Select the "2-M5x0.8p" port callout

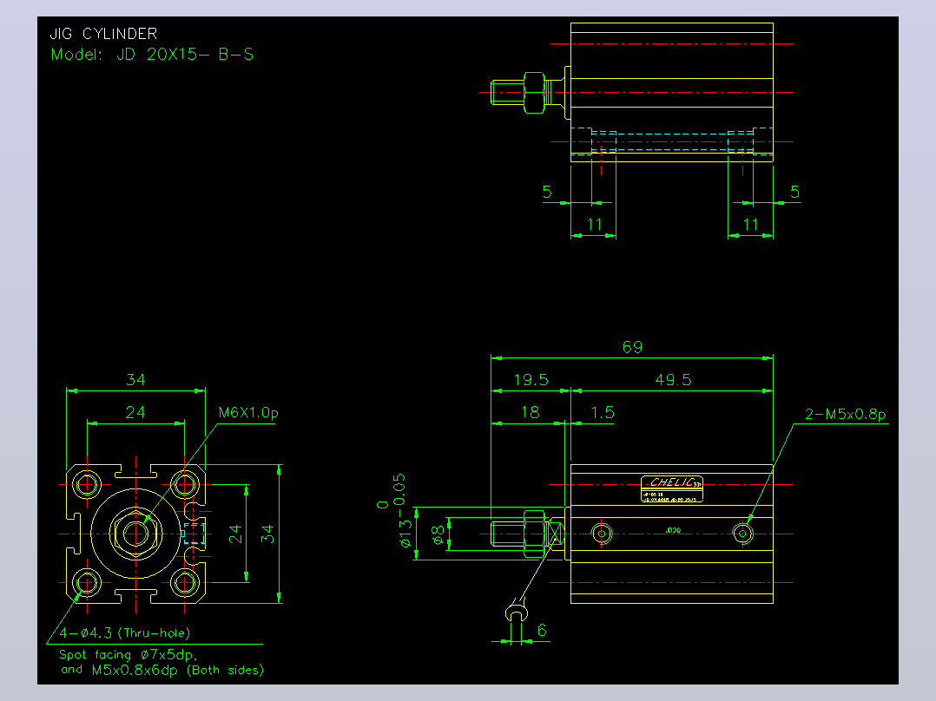pos(846,414)
